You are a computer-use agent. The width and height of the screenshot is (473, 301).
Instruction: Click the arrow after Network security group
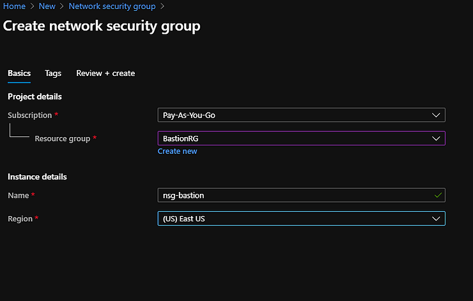[162, 6]
